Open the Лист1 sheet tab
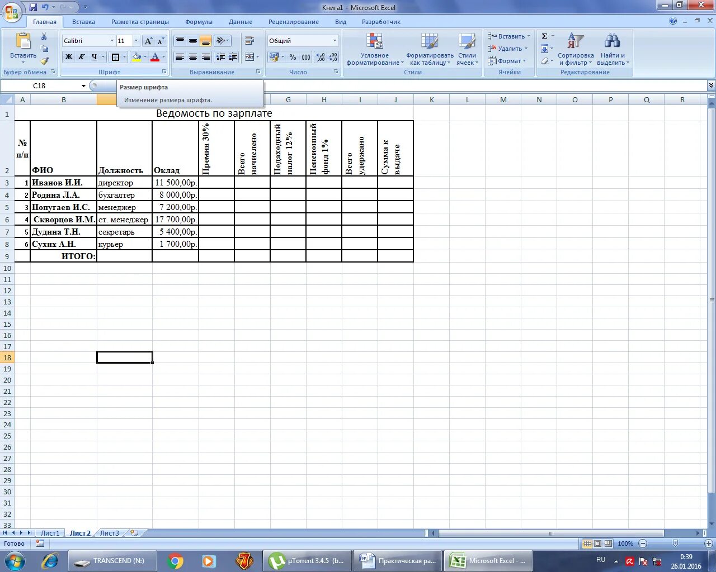The height and width of the screenshot is (572, 716). tap(50, 533)
